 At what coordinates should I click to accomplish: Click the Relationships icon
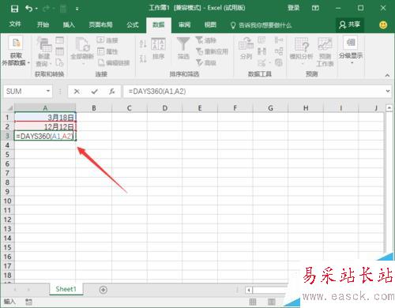coord(279,51)
